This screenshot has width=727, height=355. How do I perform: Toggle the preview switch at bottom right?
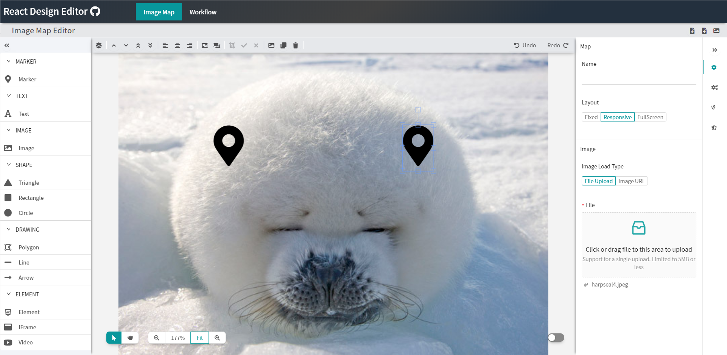point(556,337)
